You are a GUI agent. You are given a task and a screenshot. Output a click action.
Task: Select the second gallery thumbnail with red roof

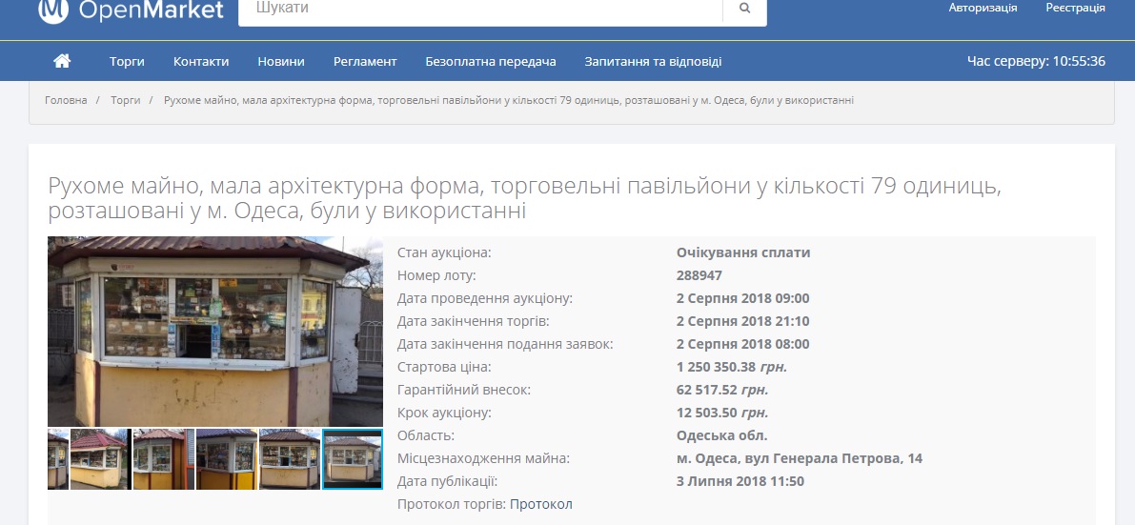(x=100, y=459)
